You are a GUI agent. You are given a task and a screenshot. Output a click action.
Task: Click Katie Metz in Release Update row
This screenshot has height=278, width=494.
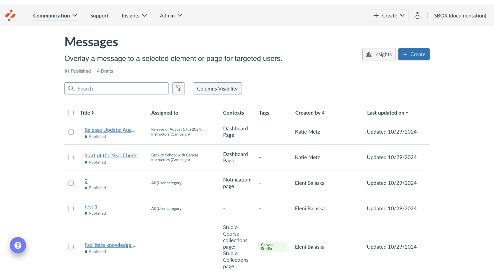[x=307, y=132]
